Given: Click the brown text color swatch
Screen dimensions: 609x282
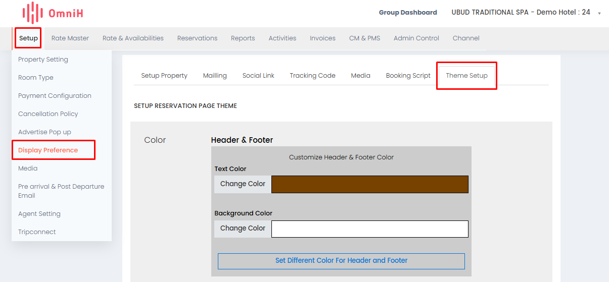Looking at the screenshot, I should [370, 184].
